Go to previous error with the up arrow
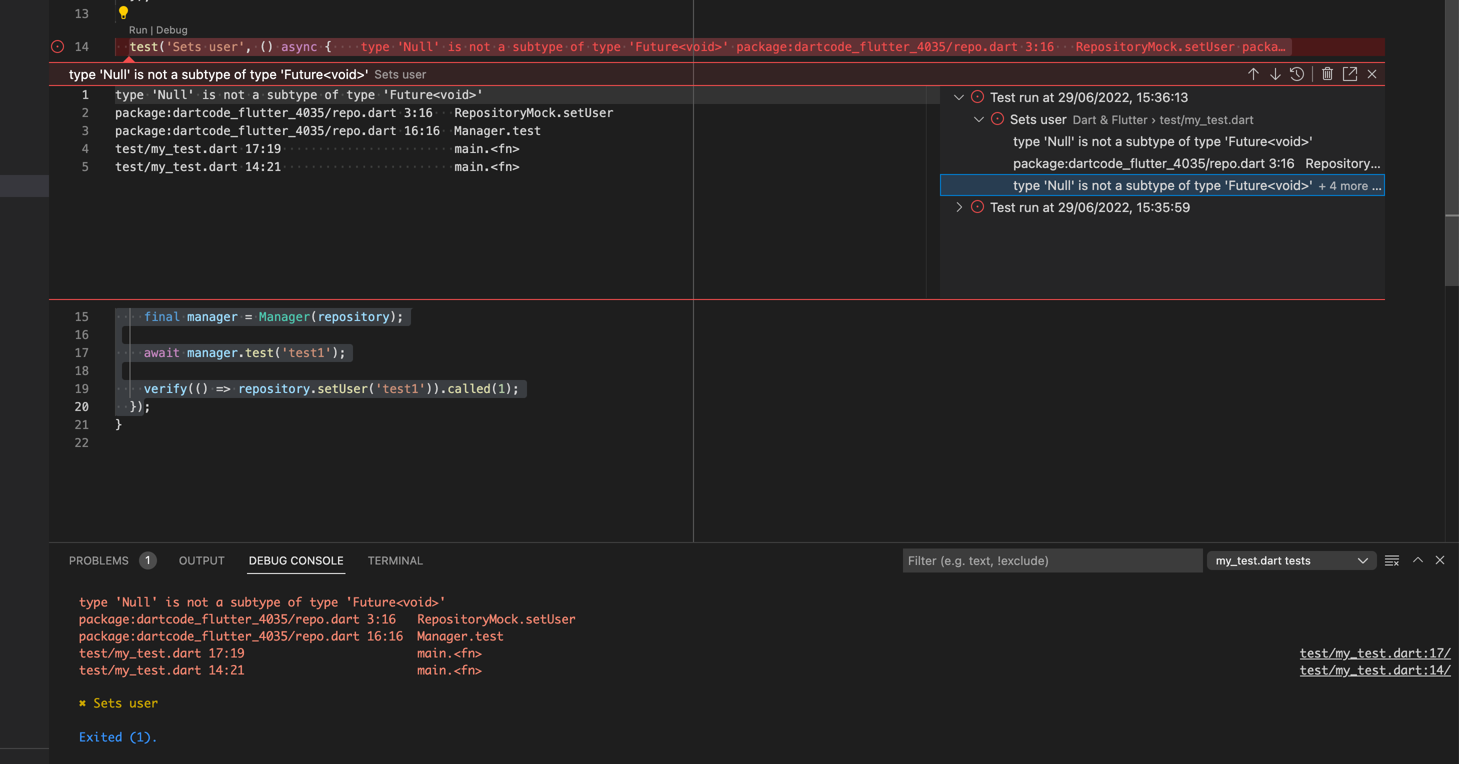1459x764 pixels. (x=1253, y=73)
